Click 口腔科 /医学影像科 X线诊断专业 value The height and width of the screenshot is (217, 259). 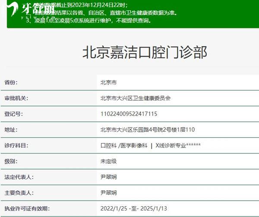pos(151,146)
